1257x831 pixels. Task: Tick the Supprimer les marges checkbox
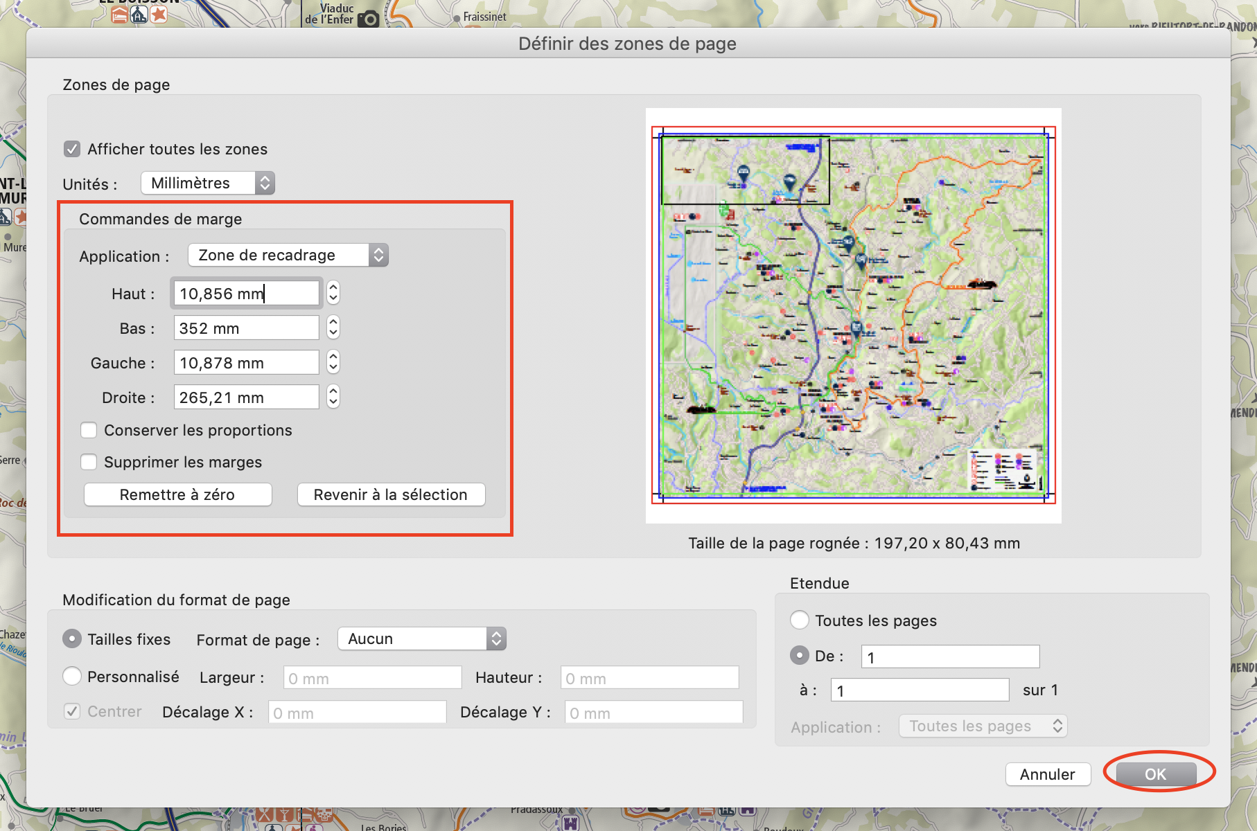pos(89,462)
